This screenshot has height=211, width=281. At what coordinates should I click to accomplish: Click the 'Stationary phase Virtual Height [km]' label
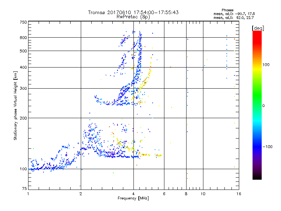point(15,105)
